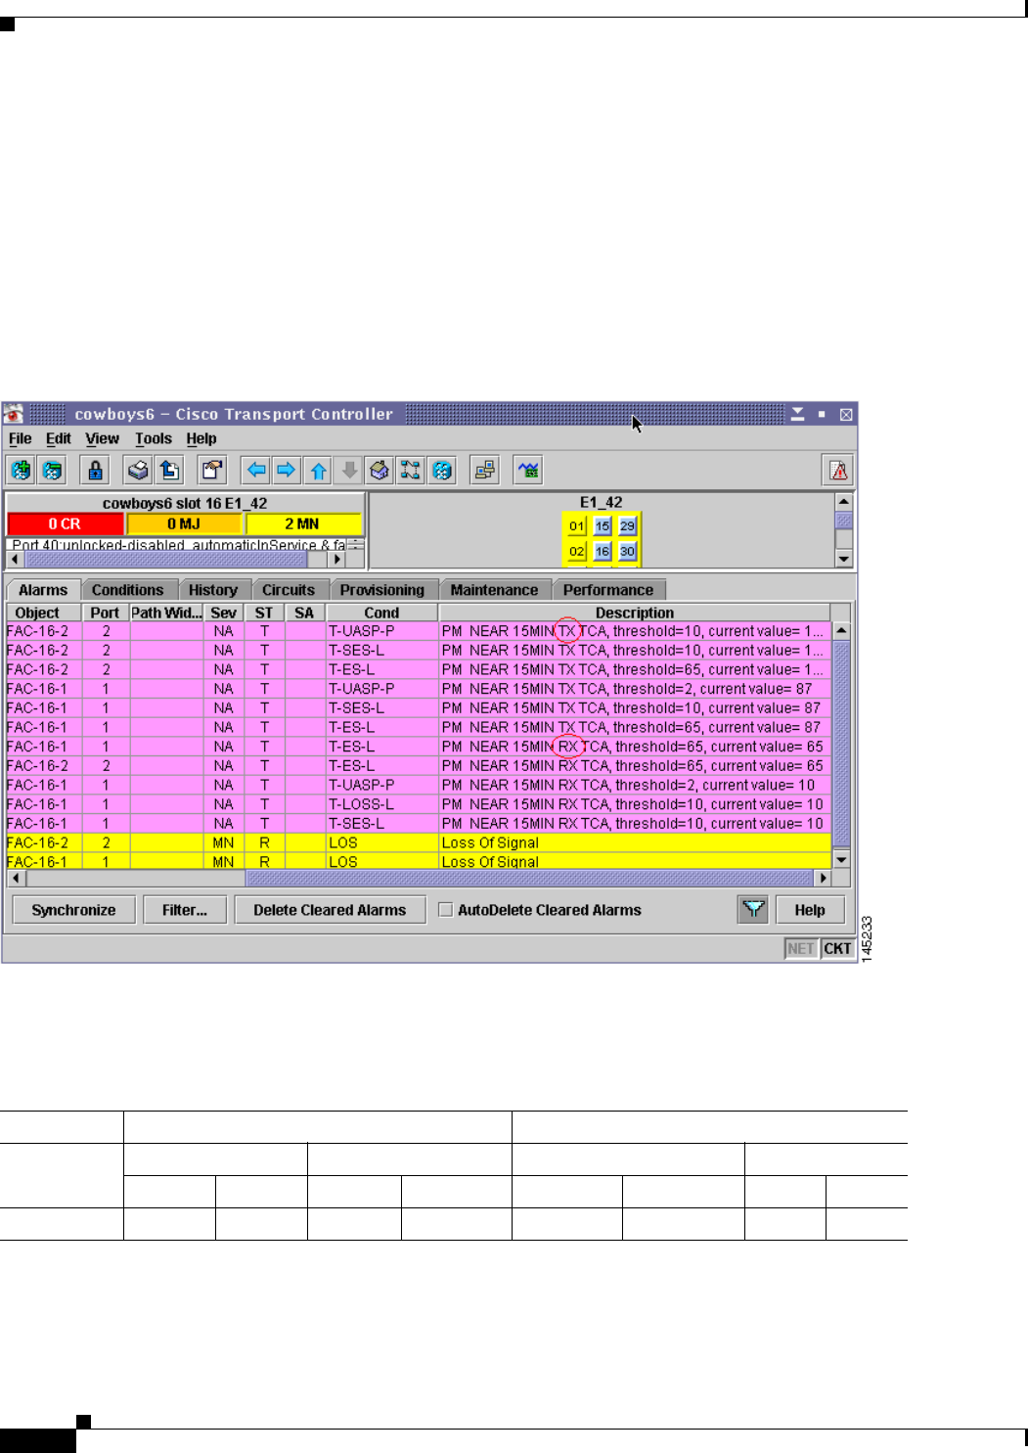Click the add node toolbar icon

(21, 471)
